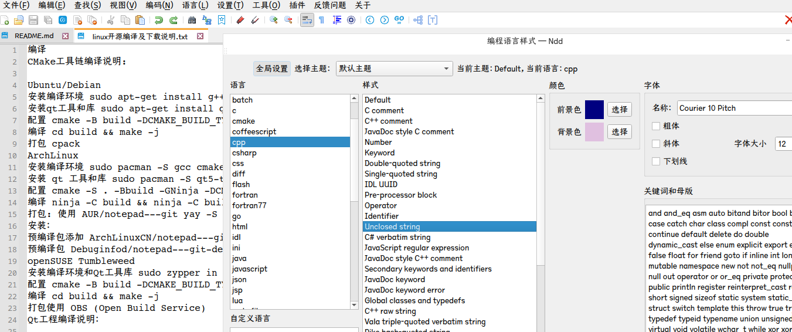Image resolution: width=792 pixels, height=332 pixels.
Task: Enable the 斜体 italic checkbox
Action: [656, 143]
